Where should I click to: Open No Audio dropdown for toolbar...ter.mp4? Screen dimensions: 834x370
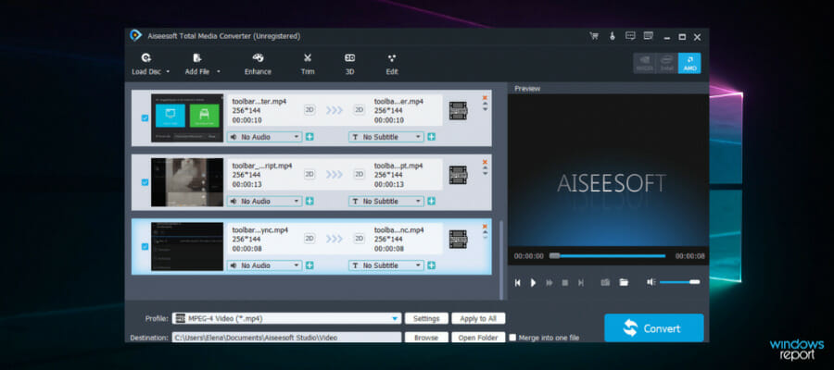(x=265, y=137)
